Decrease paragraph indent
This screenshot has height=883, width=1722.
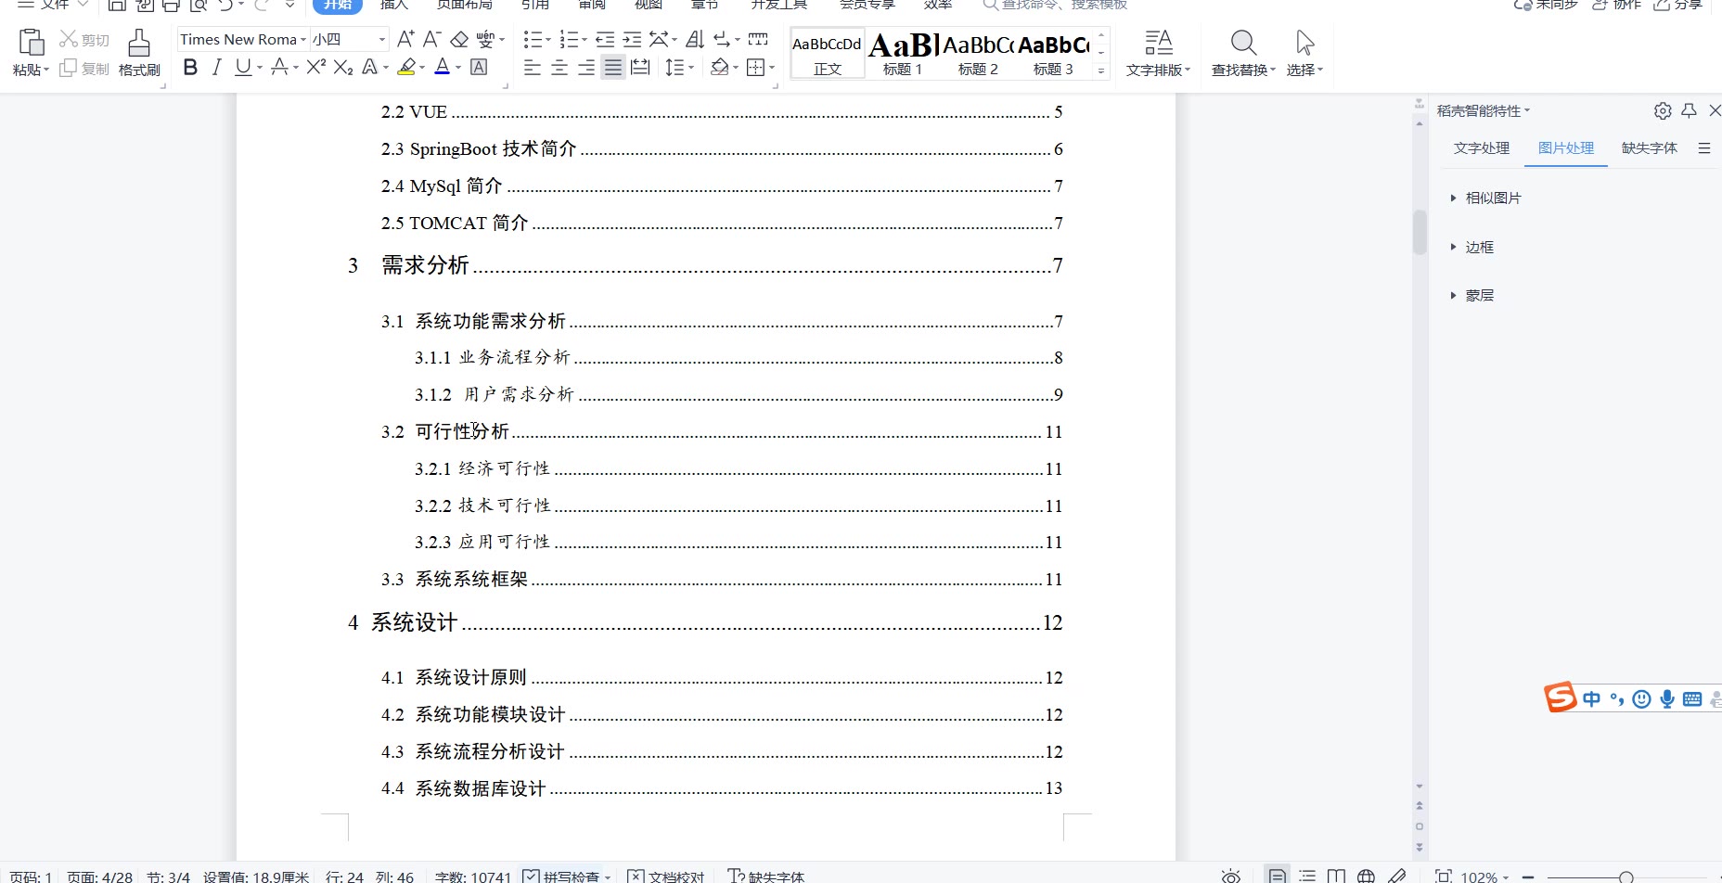pos(605,39)
